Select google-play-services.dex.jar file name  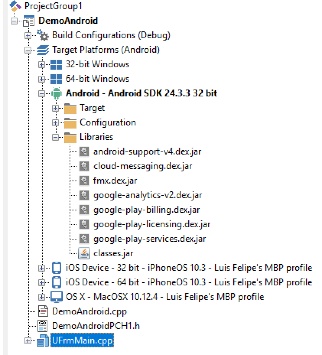pyautogui.click(x=150, y=239)
